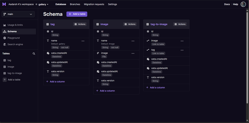Open the tables search magnifier icon

pyautogui.click(x=34, y=53)
